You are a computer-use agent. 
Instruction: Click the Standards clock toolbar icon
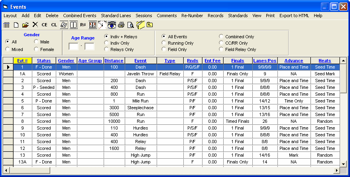coord(102,25)
